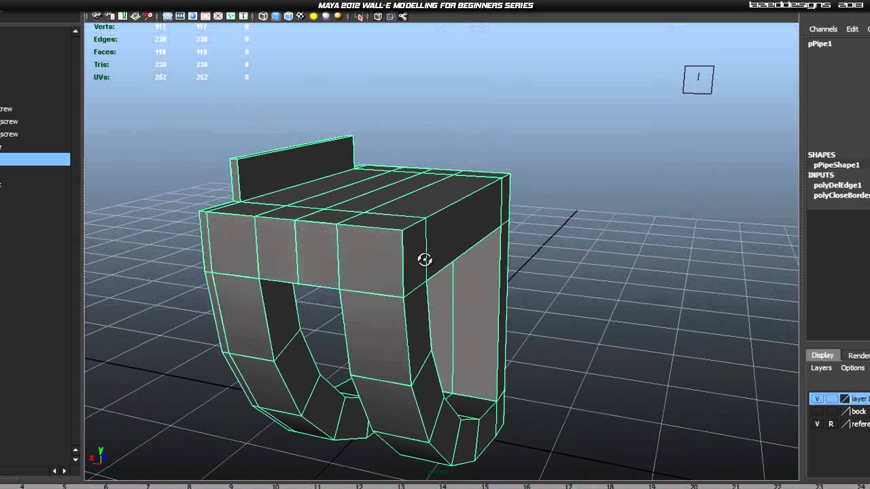Select the bock layer name

point(859,412)
